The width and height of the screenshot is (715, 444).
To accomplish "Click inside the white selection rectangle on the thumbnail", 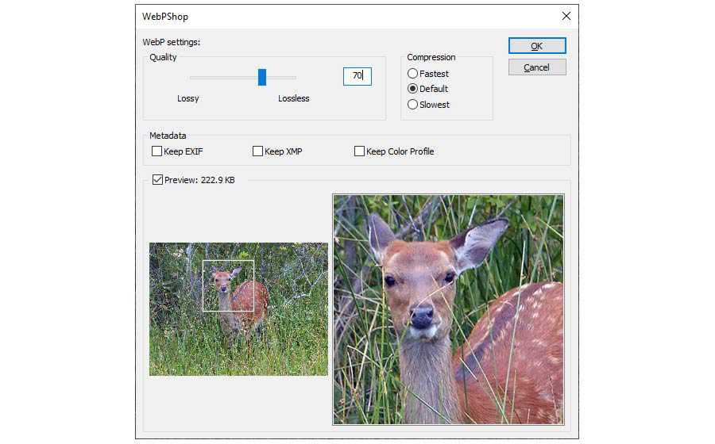I will 228,285.
